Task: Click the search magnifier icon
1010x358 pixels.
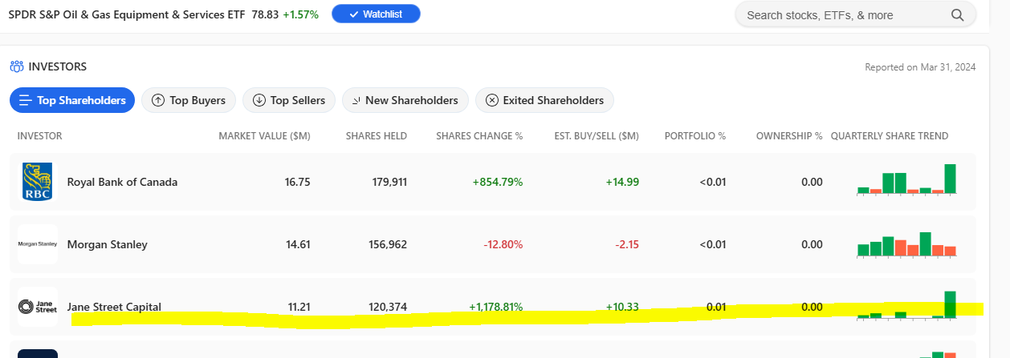Action: point(957,15)
